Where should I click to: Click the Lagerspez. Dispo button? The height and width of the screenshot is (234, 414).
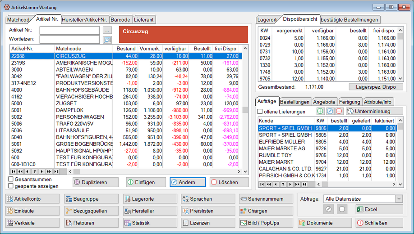376,87
